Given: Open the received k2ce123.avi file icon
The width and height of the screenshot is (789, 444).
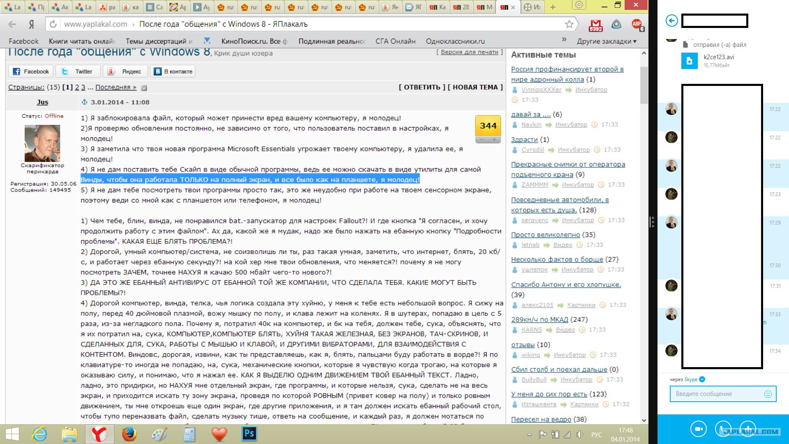Looking at the screenshot, I should [x=689, y=61].
